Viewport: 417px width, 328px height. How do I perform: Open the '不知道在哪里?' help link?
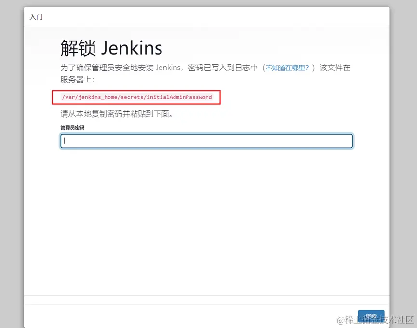pyautogui.click(x=287, y=68)
